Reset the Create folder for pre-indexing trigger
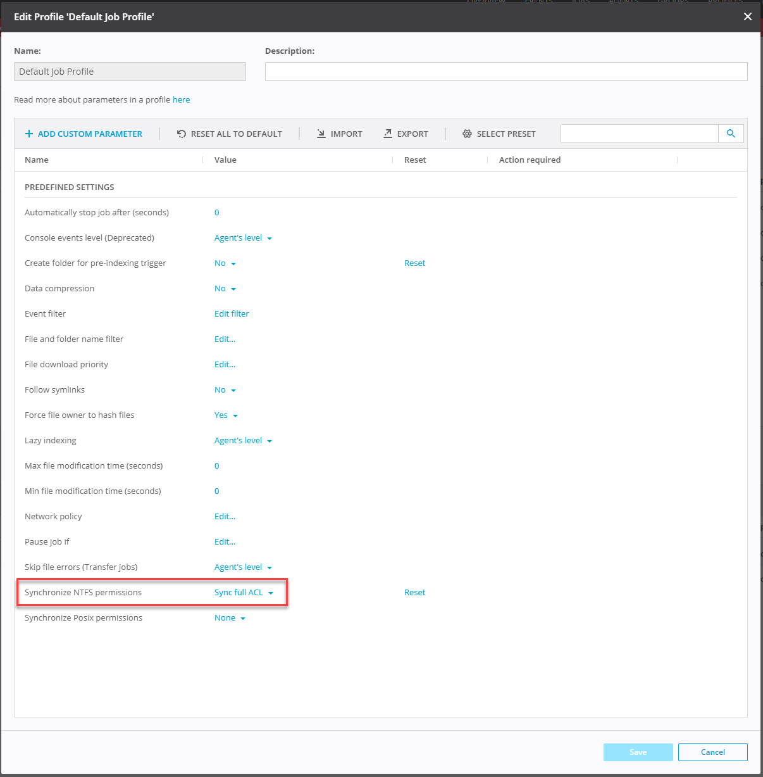This screenshot has width=763, height=777. (x=414, y=263)
